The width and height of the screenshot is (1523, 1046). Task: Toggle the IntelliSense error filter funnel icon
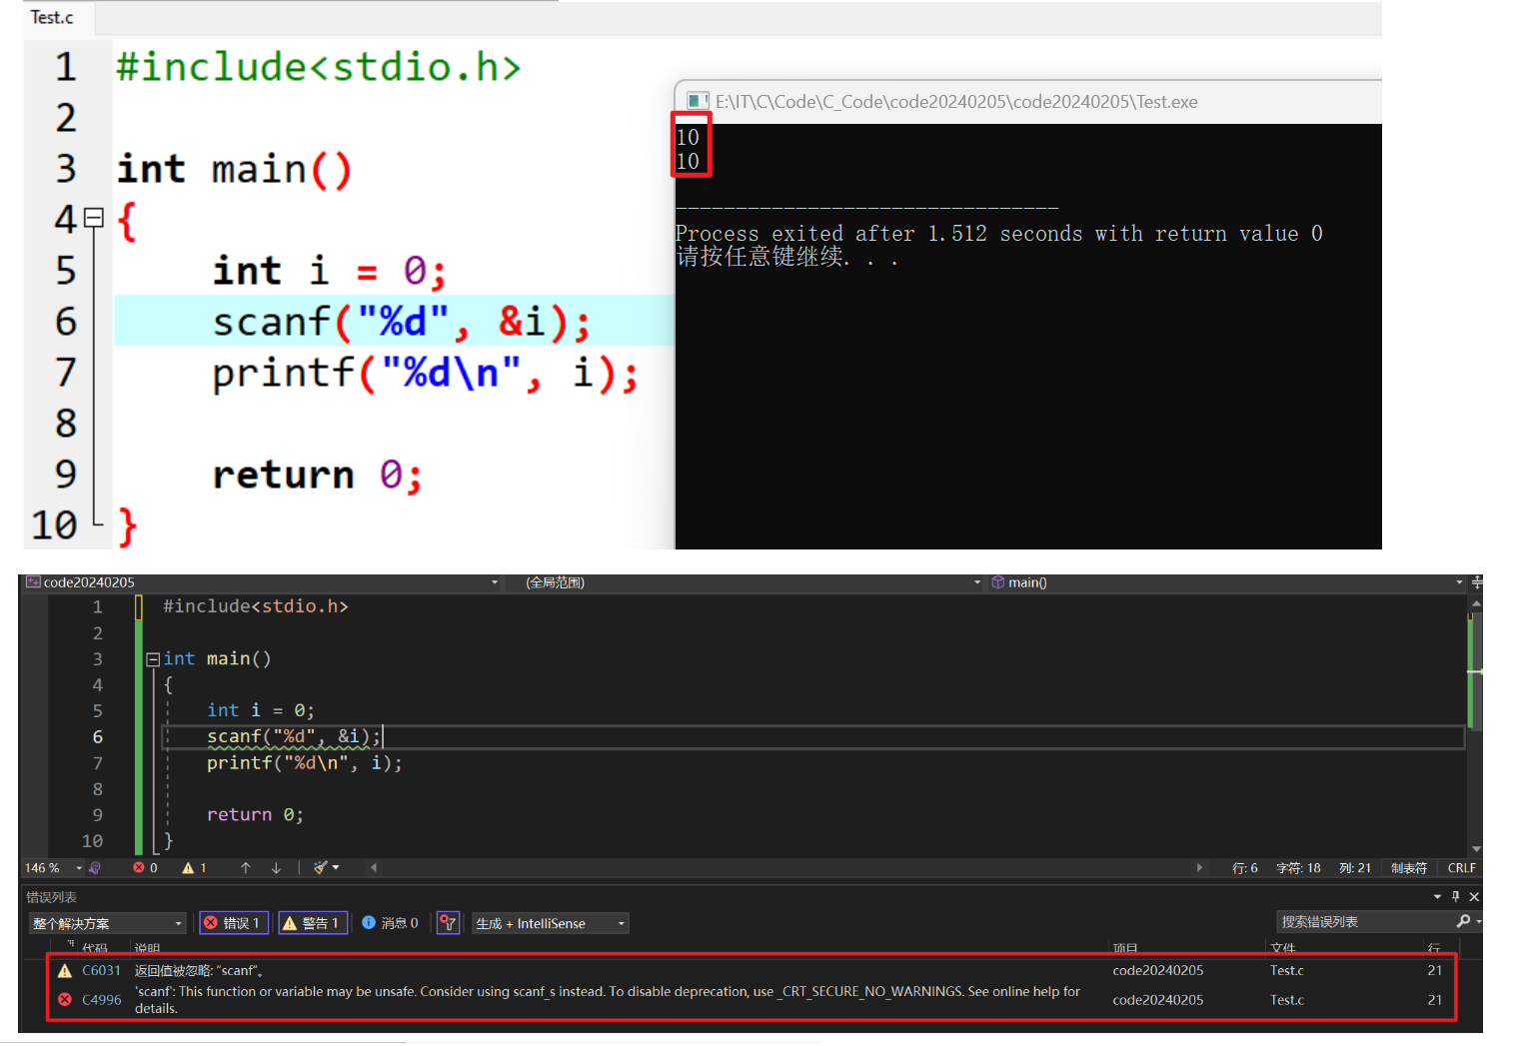(449, 923)
